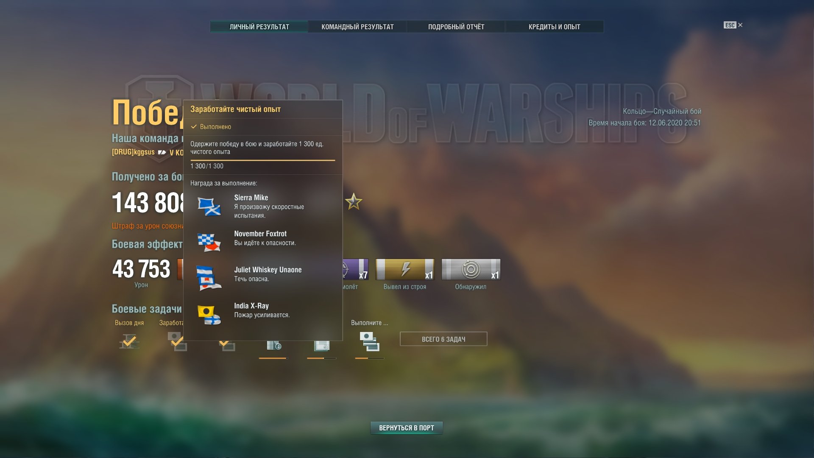
Task: Click the India X-Ray signal flag icon
Action: [x=209, y=315]
